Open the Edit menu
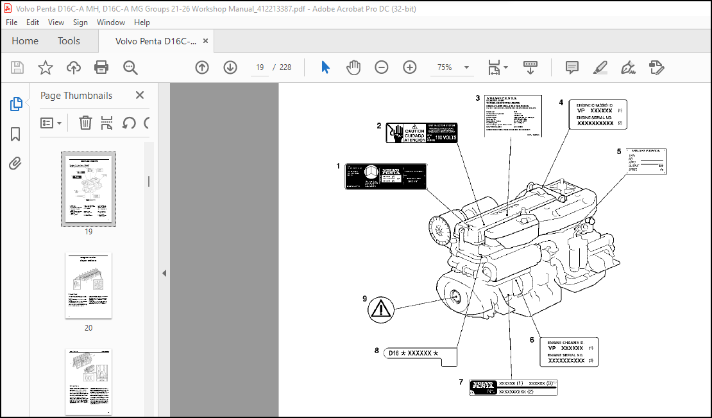The image size is (712, 418). pos(33,22)
